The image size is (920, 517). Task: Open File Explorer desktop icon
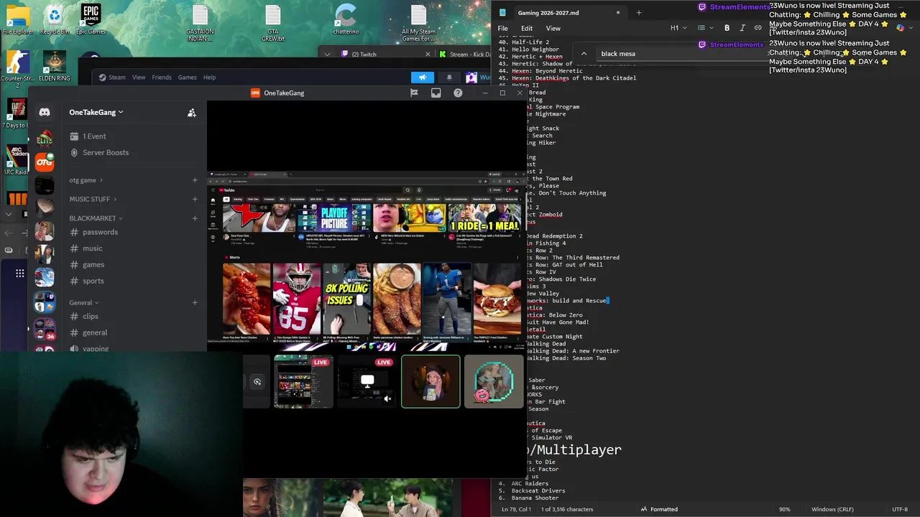point(18,19)
